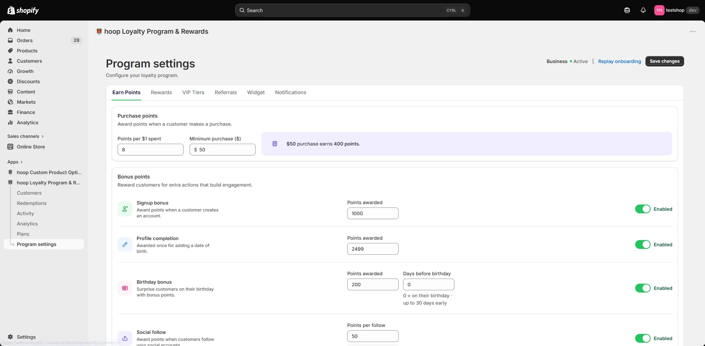Click the Analytics bar chart icon in the sidebar
Image resolution: width=705 pixels, height=346 pixels.
click(x=10, y=122)
